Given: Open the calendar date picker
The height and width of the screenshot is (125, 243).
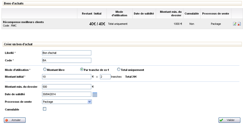Looking at the screenshot, I should 95,95.
